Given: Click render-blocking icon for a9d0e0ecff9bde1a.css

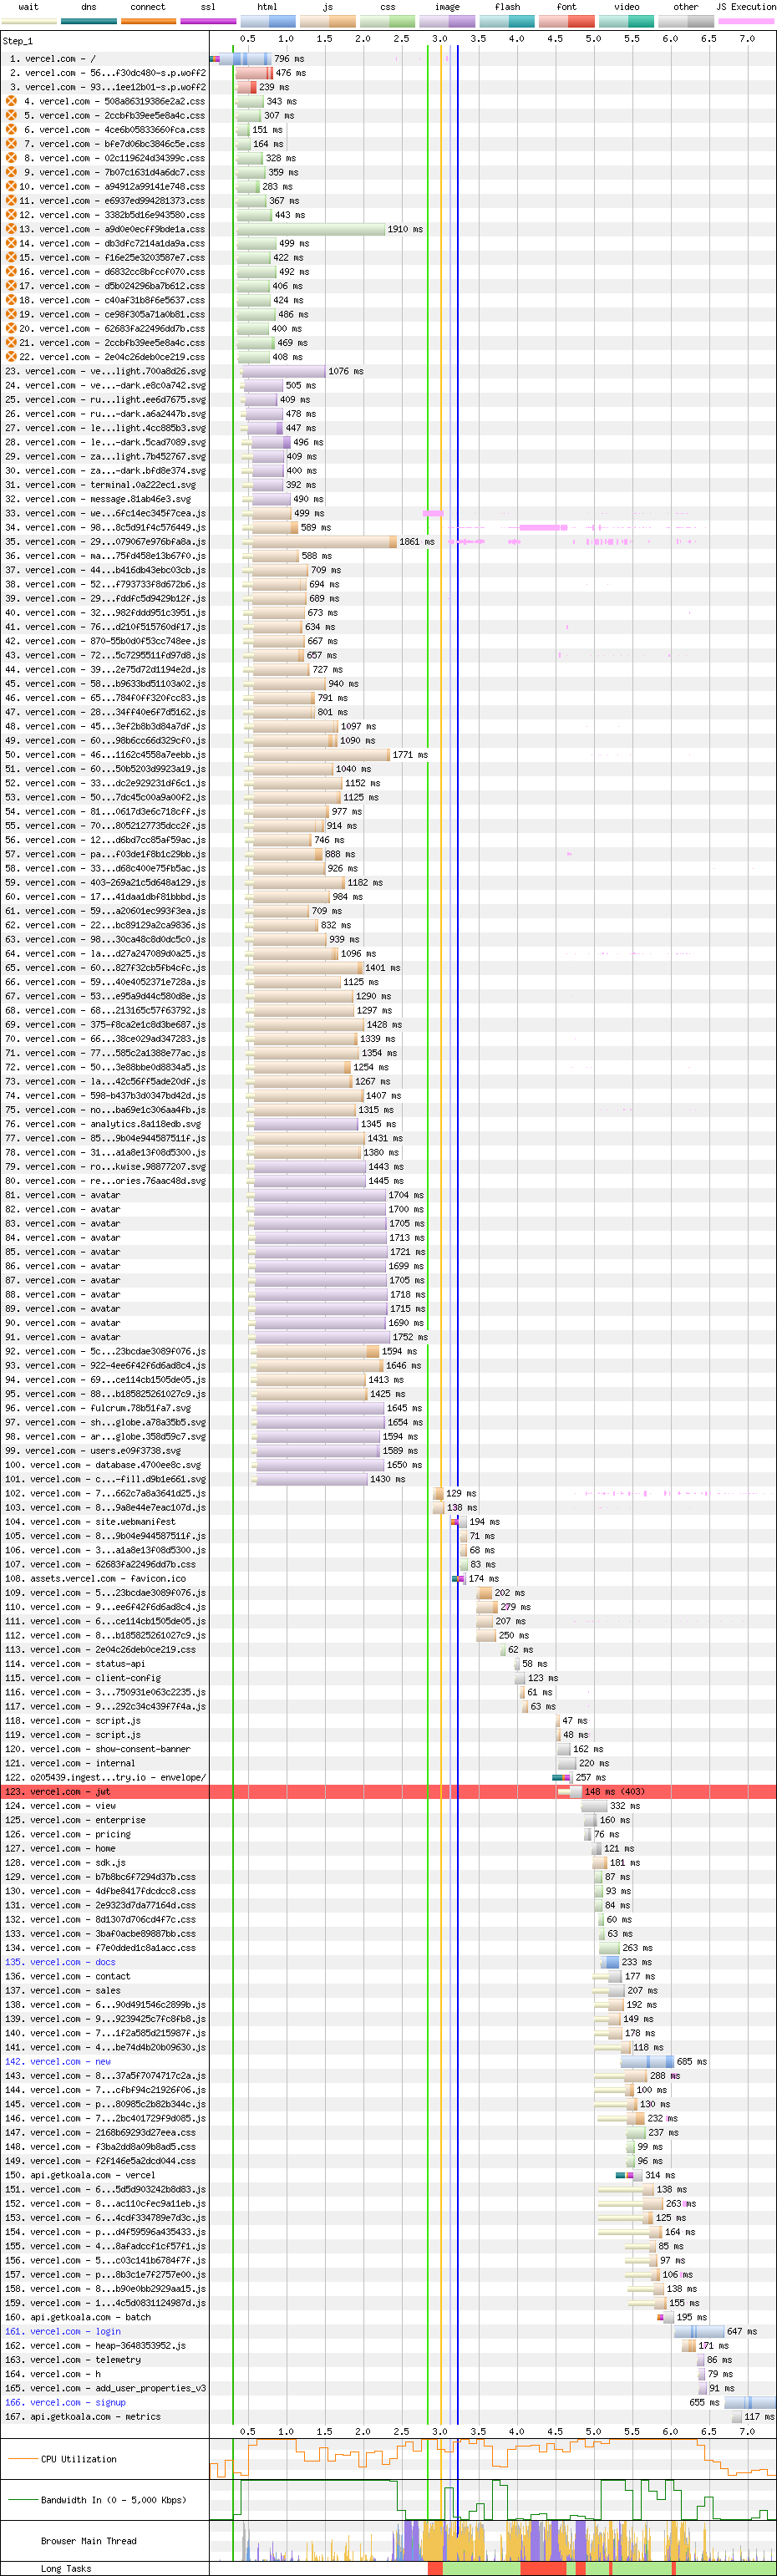Looking at the screenshot, I should click(11, 229).
